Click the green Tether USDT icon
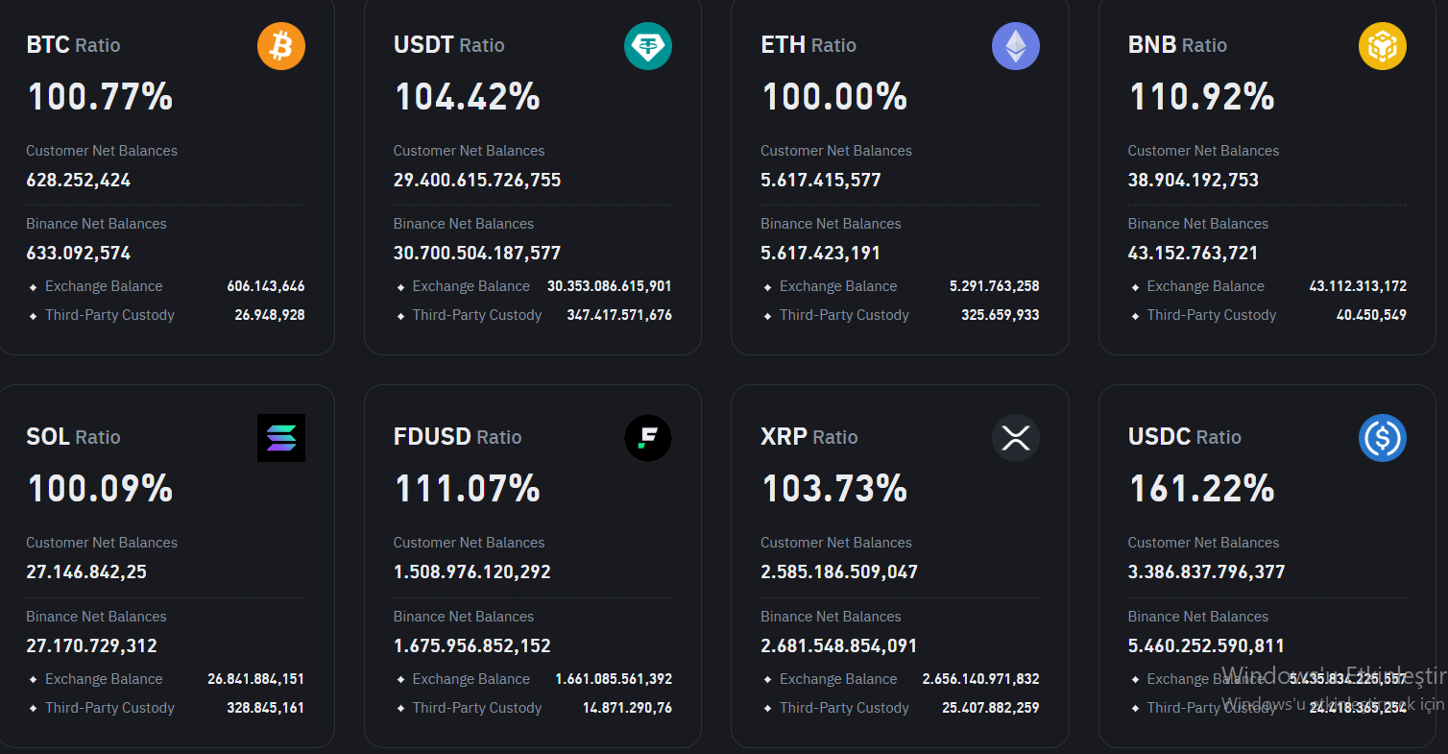This screenshot has height=754, width=1448. [x=648, y=46]
